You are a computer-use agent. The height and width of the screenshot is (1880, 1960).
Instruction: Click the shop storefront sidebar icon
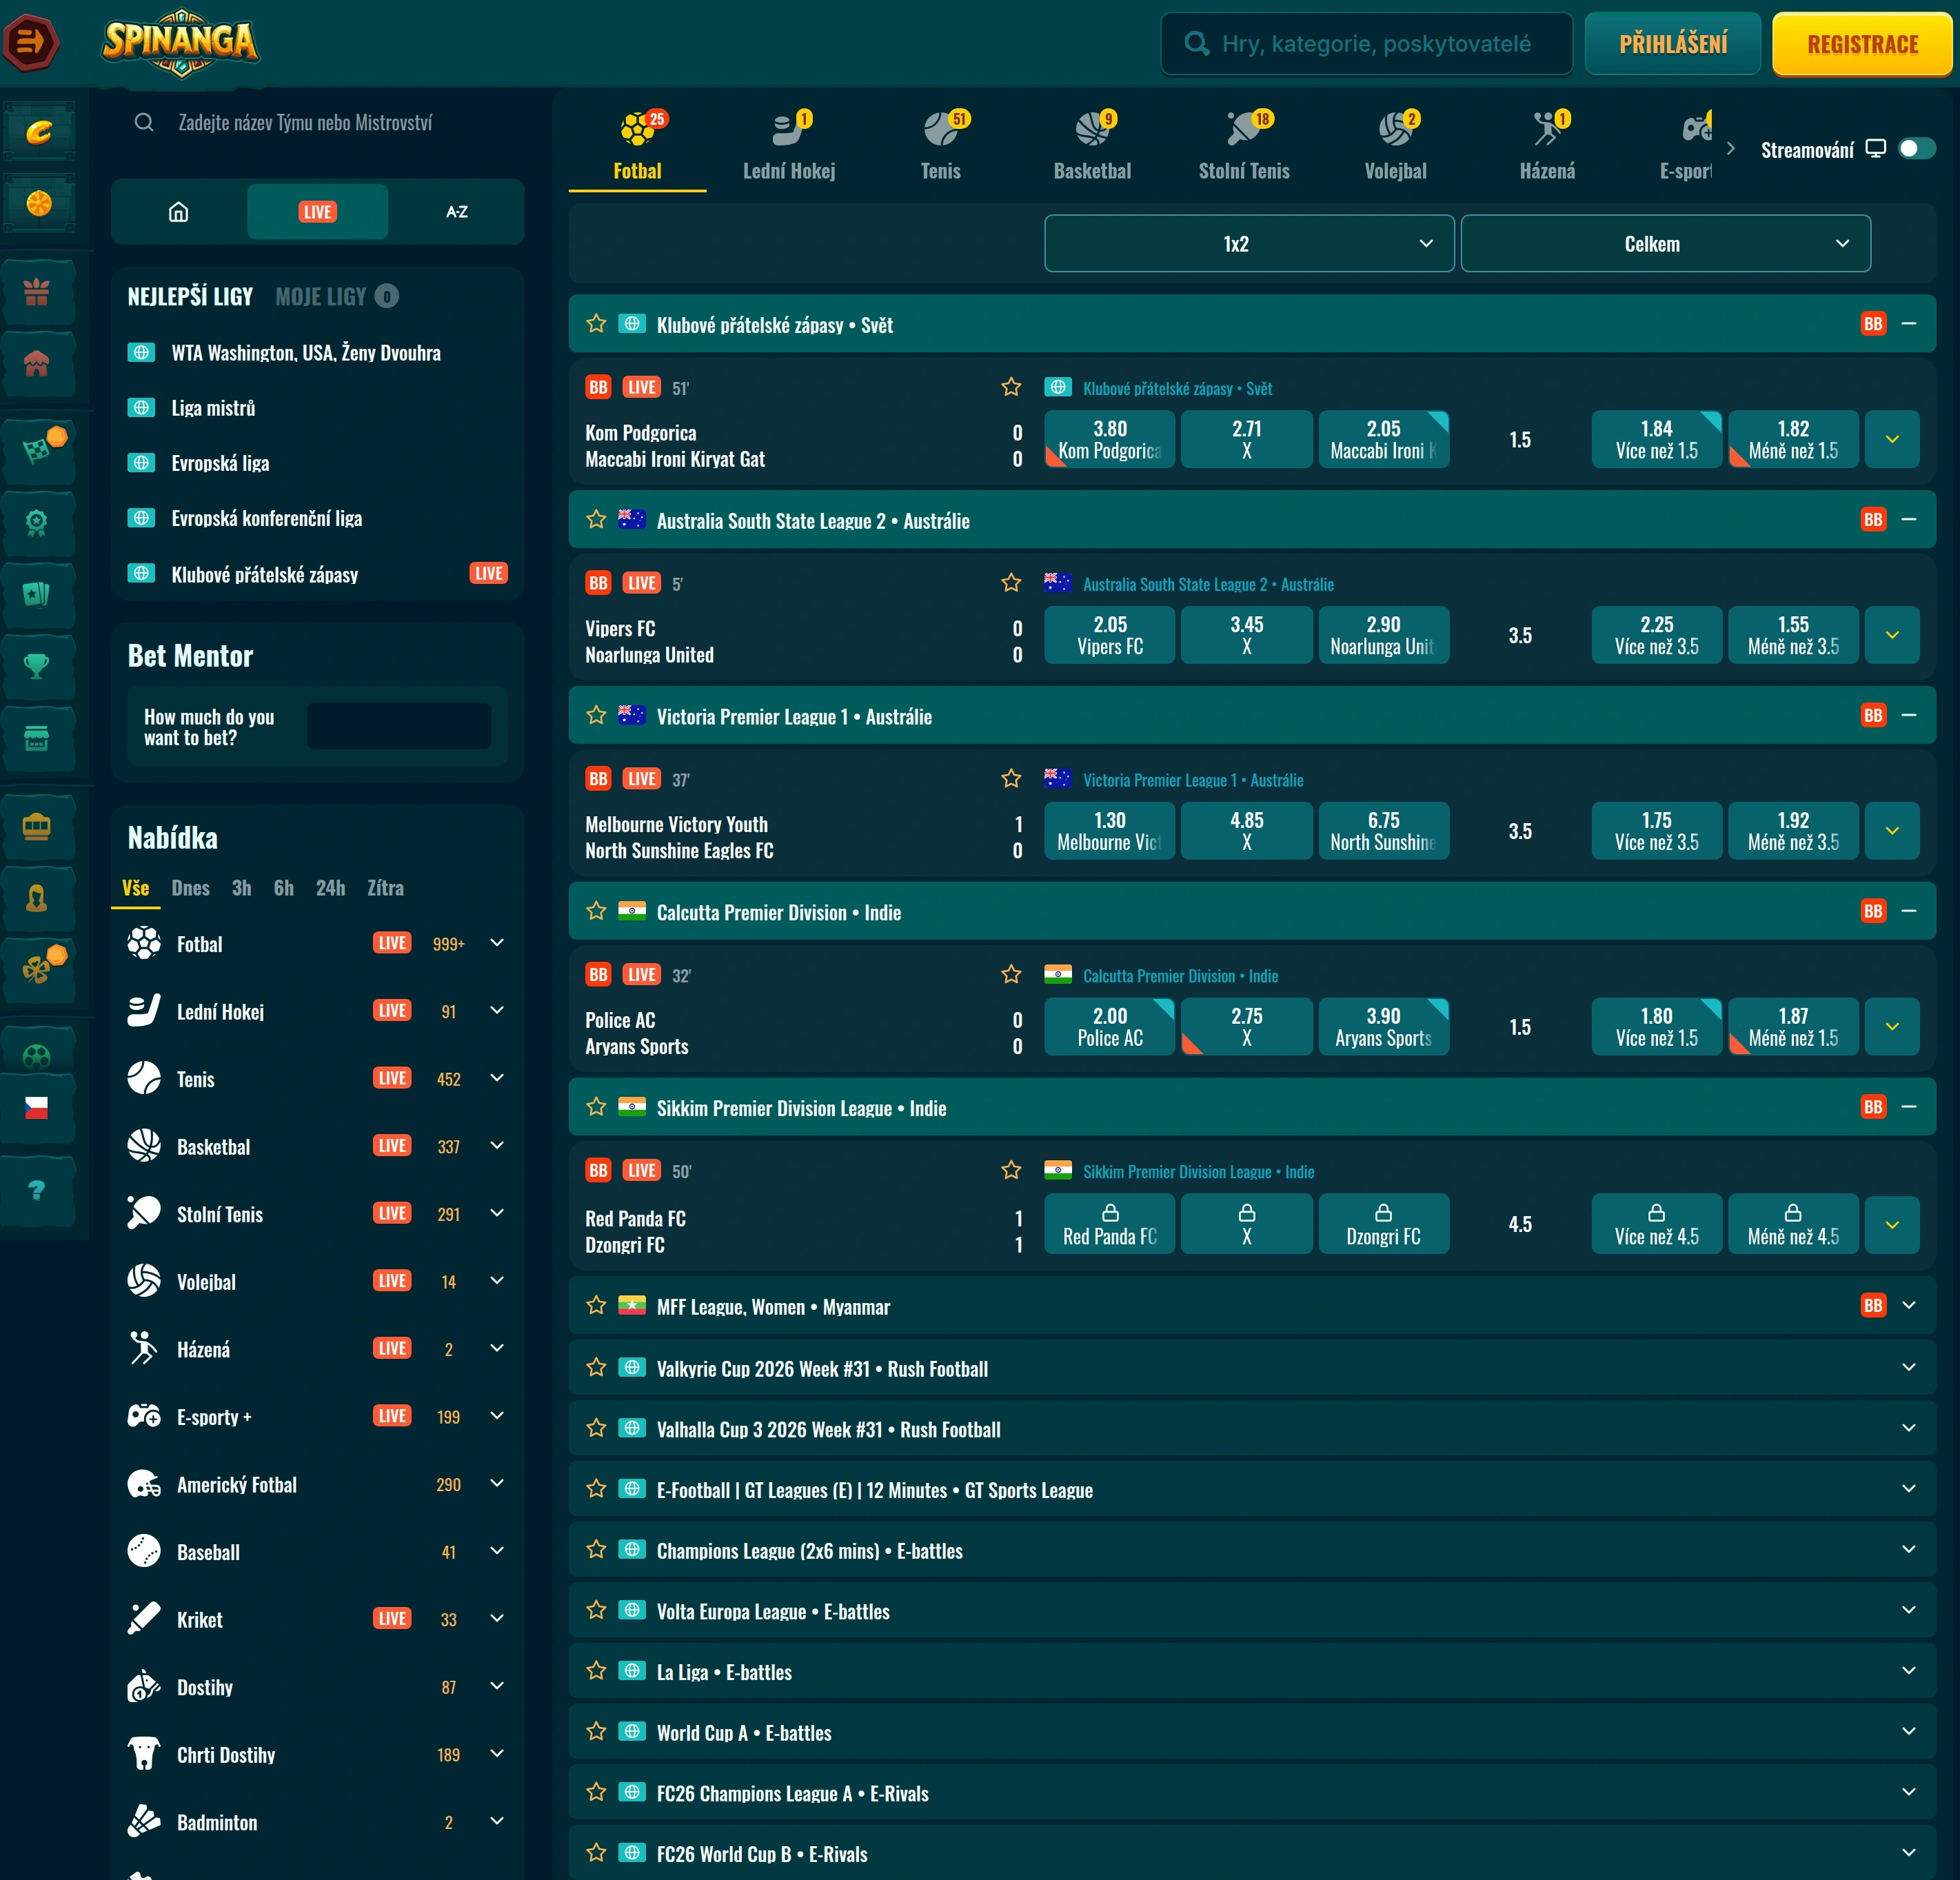click(x=37, y=739)
